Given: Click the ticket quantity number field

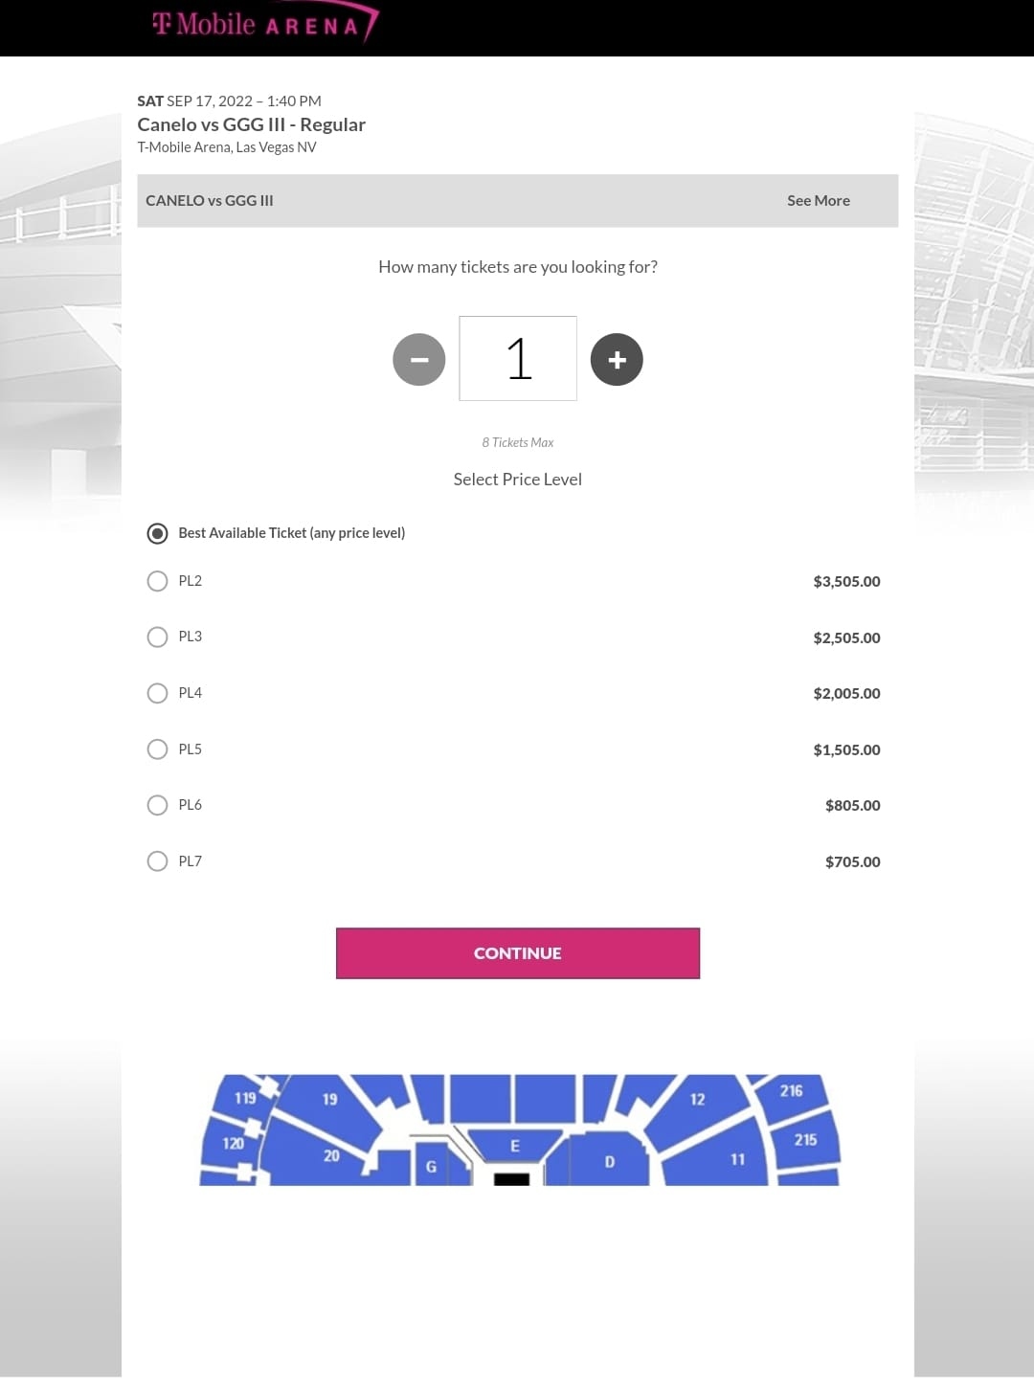Looking at the screenshot, I should (x=518, y=358).
